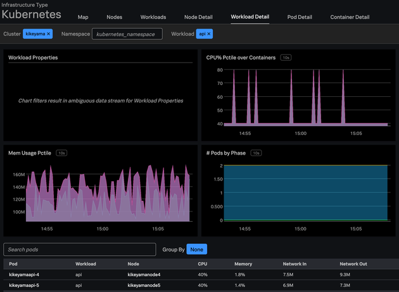Click the ambiguous data stream message
The image size is (399, 292).
[x=101, y=101]
